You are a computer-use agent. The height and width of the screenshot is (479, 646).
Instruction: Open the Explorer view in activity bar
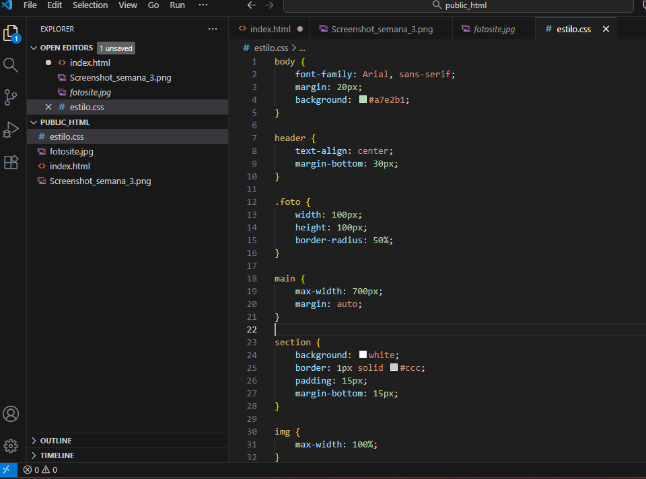[11, 33]
